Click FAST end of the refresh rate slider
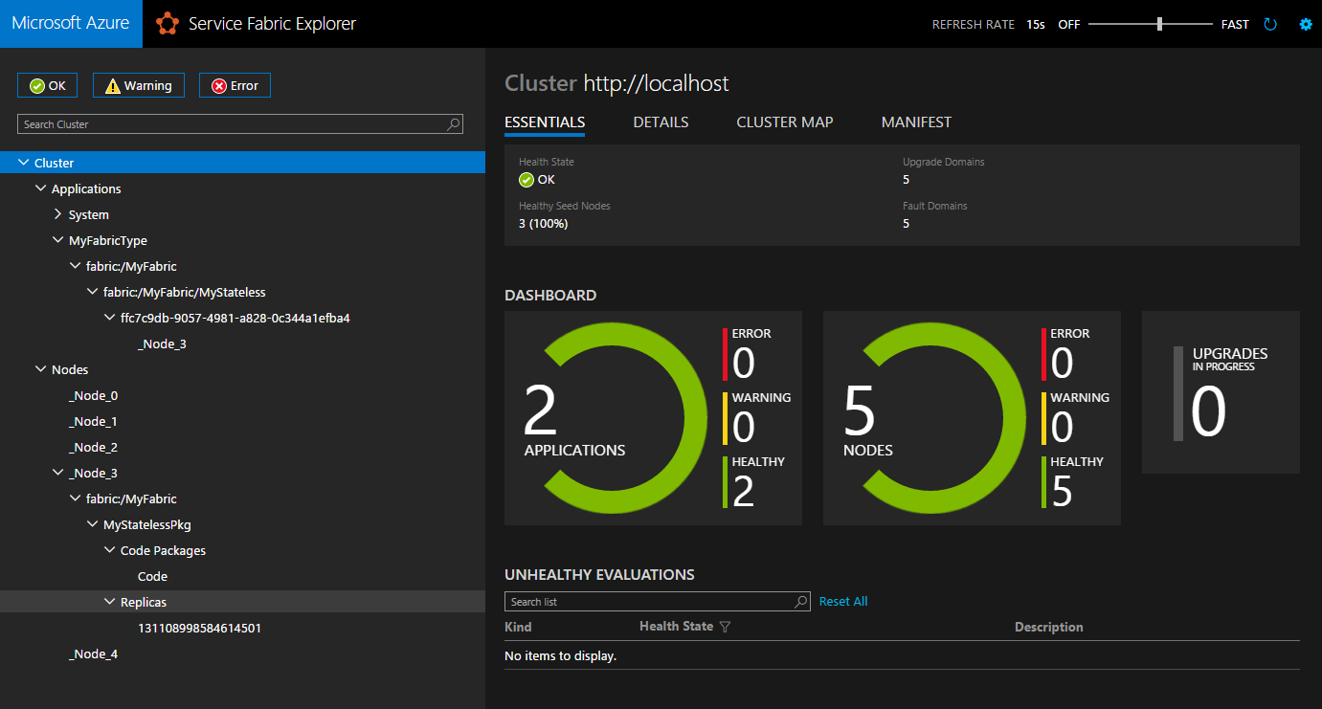 pos(1235,25)
